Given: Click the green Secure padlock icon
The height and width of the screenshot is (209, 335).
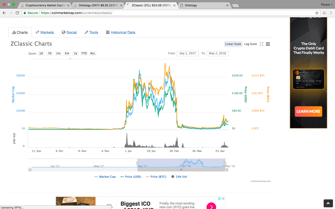Looking at the screenshot, I should 25,13.
